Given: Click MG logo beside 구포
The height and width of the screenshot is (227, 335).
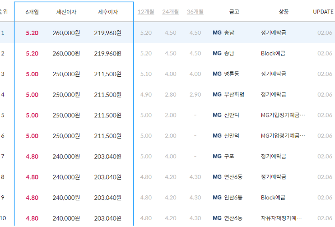Looking at the screenshot, I should point(217,156).
